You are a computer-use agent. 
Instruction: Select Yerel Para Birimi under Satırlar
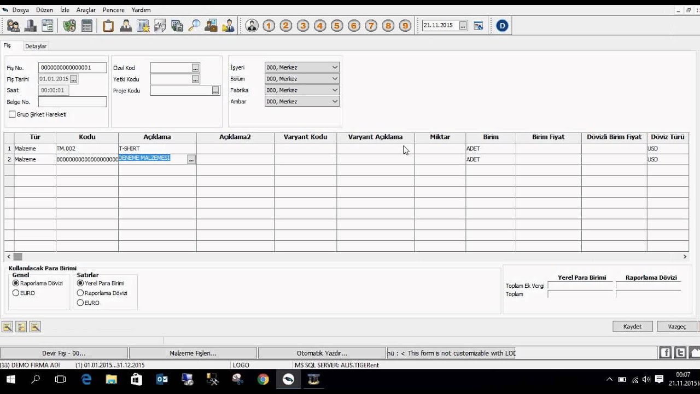pyautogui.click(x=80, y=283)
